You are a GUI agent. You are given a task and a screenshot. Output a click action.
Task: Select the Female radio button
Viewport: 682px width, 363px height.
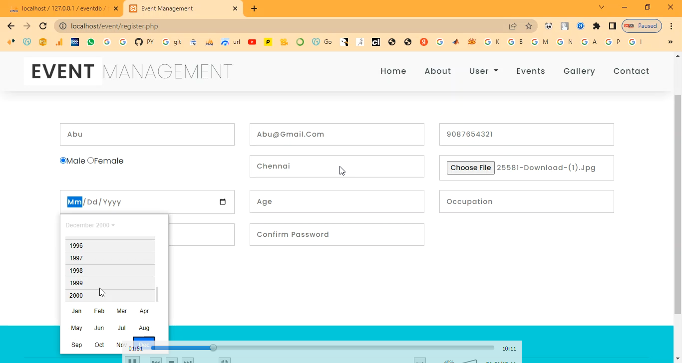coord(91,161)
